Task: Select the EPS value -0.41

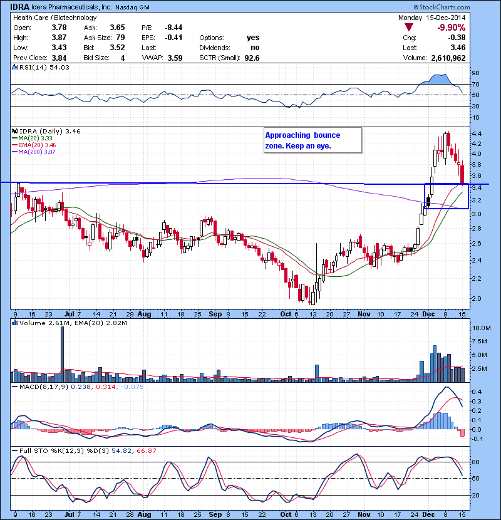Action: click(x=173, y=38)
